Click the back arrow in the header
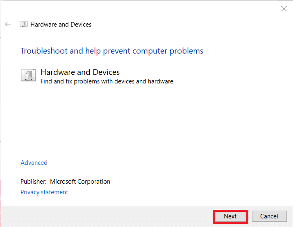 click(8, 25)
